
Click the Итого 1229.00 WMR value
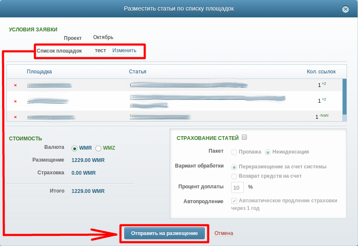point(88,191)
